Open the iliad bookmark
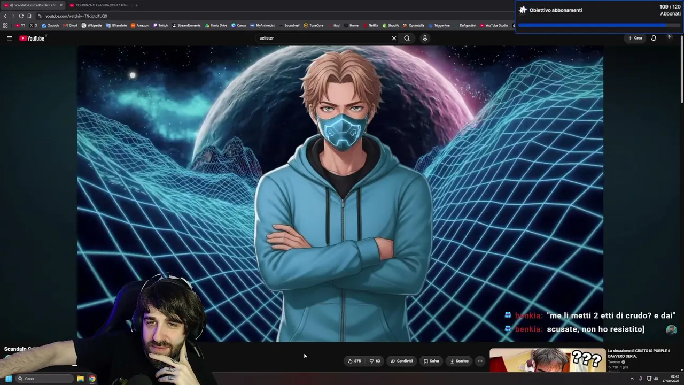The image size is (684, 385). click(334, 25)
